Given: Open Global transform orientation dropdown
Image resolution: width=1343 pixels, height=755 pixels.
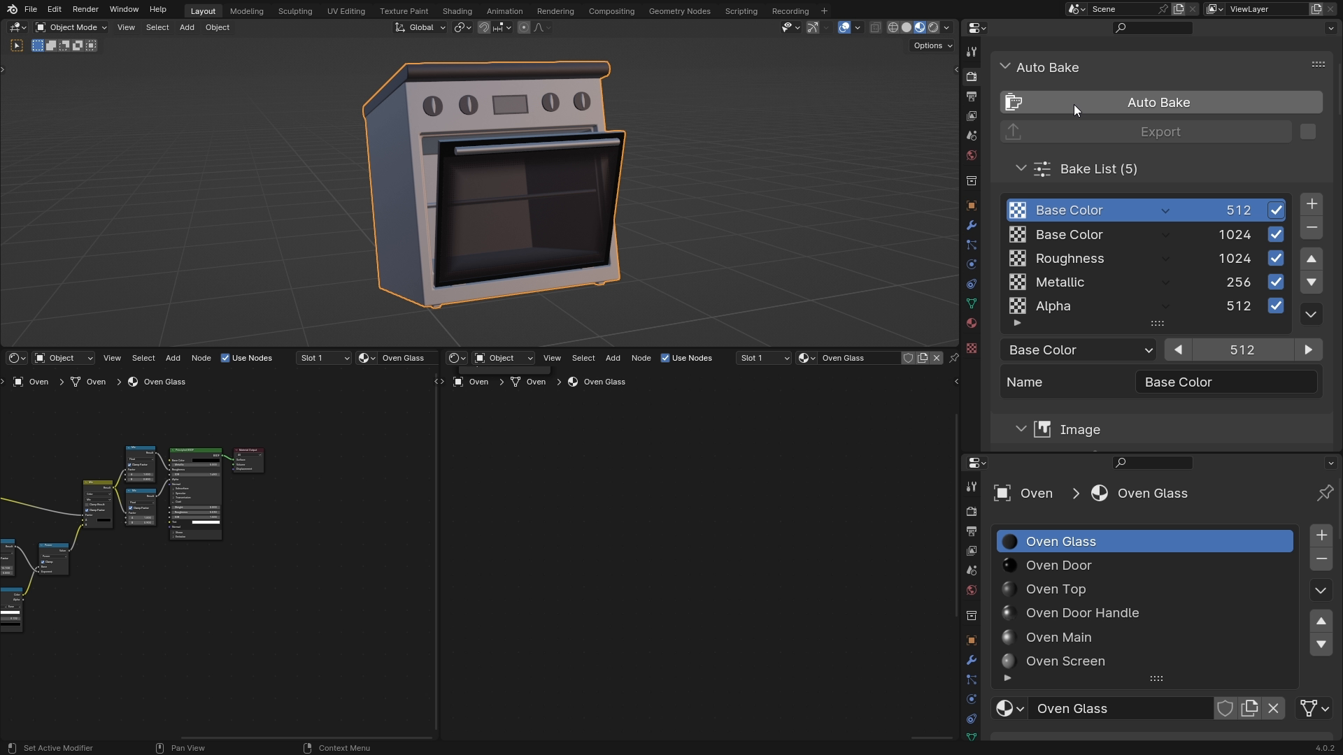Looking at the screenshot, I should click(x=420, y=27).
